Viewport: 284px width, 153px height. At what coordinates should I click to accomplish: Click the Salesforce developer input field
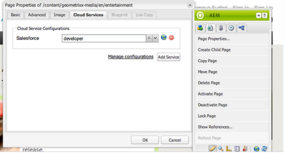104,38
